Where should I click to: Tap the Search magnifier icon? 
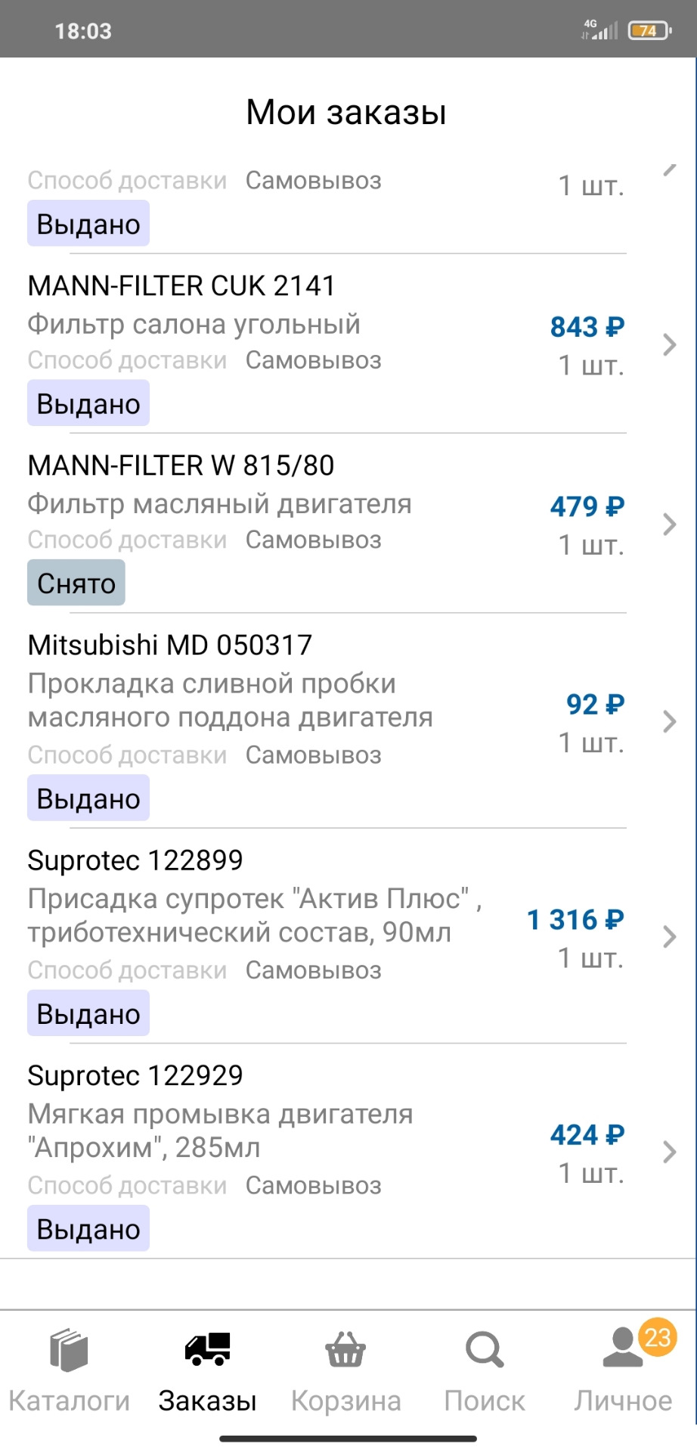point(484,1350)
